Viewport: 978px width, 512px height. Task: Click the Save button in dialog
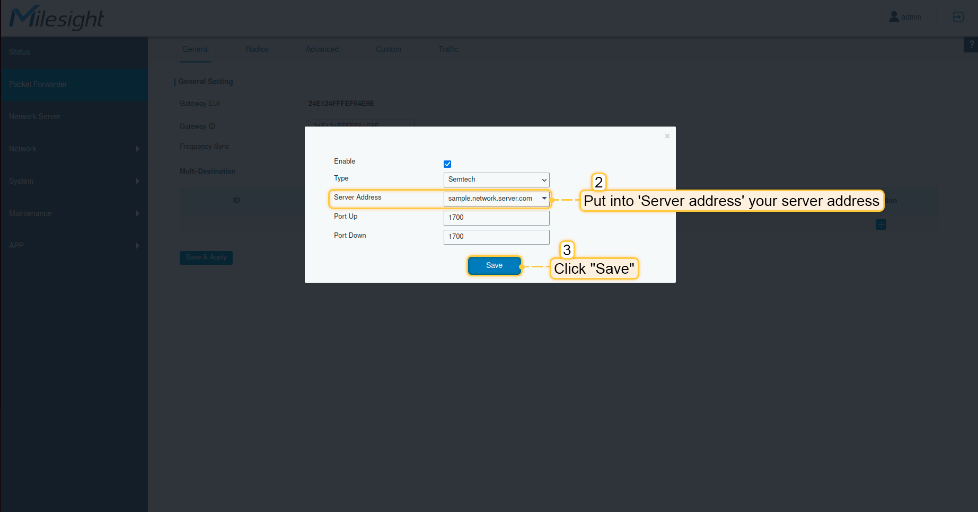click(494, 266)
